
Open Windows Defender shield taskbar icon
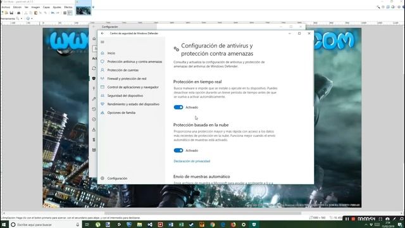(x=254, y=225)
